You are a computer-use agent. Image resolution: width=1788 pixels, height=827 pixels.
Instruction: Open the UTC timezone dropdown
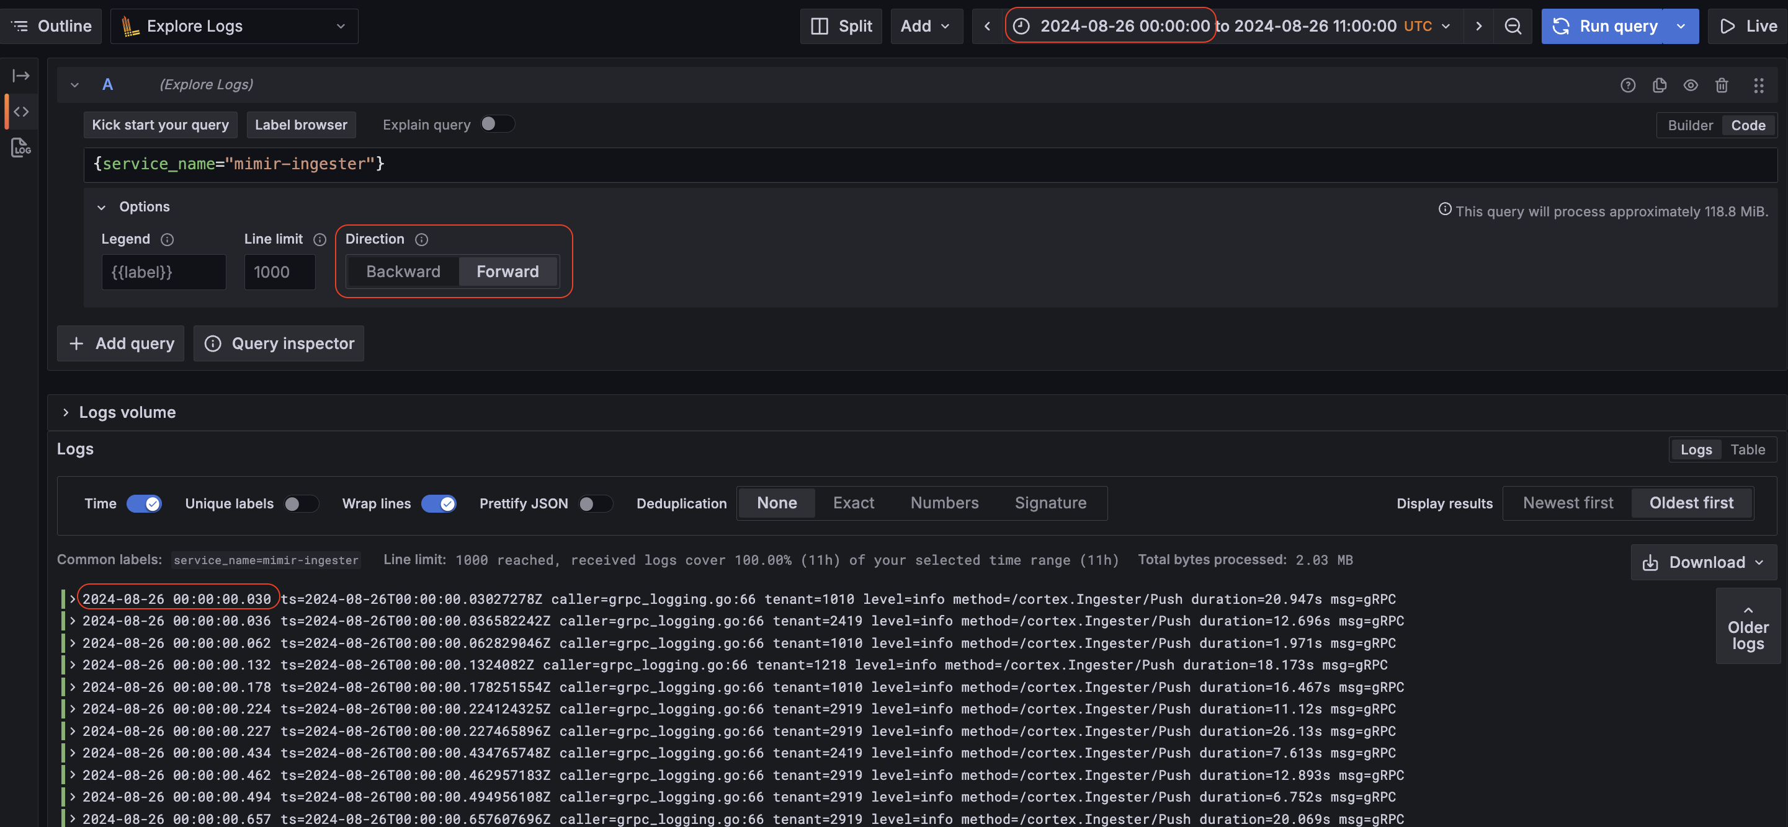tap(1428, 25)
